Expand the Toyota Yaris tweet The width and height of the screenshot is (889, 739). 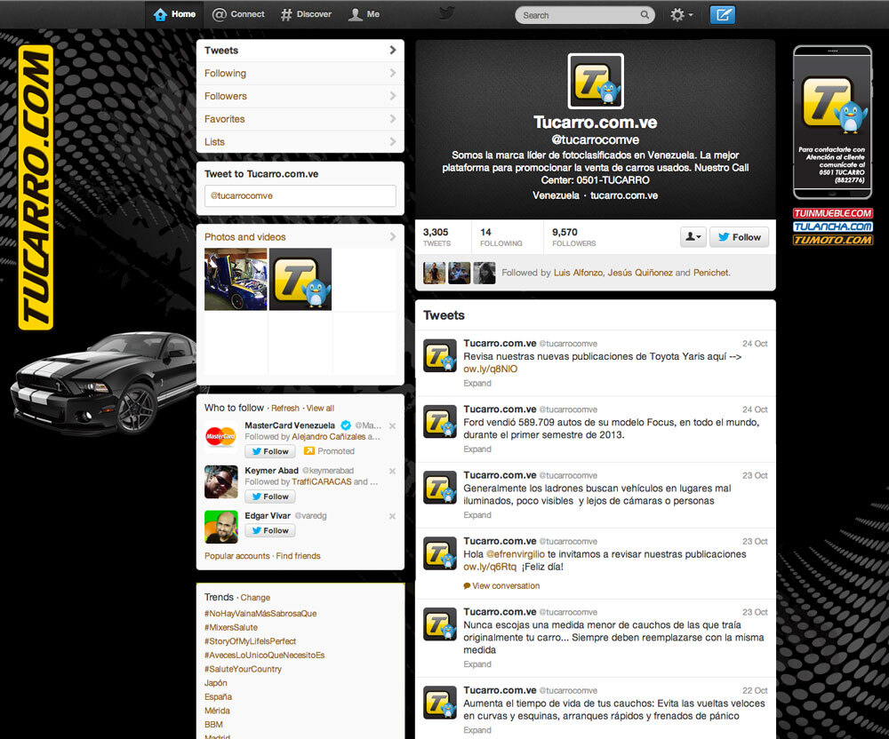click(x=477, y=384)
